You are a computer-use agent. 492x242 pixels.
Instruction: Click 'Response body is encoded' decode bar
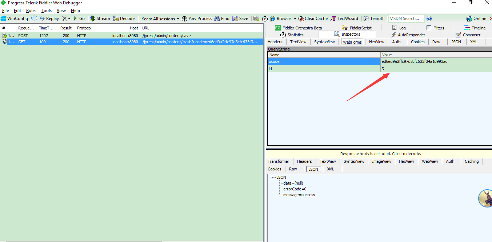[x=379, y=154]
